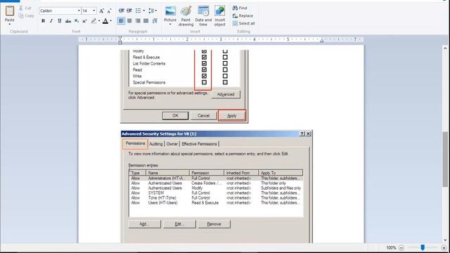Click the Deny checkbox for Special Permissions
The width and height of the screenshot is (450, 253).
[x=225, y=82]
